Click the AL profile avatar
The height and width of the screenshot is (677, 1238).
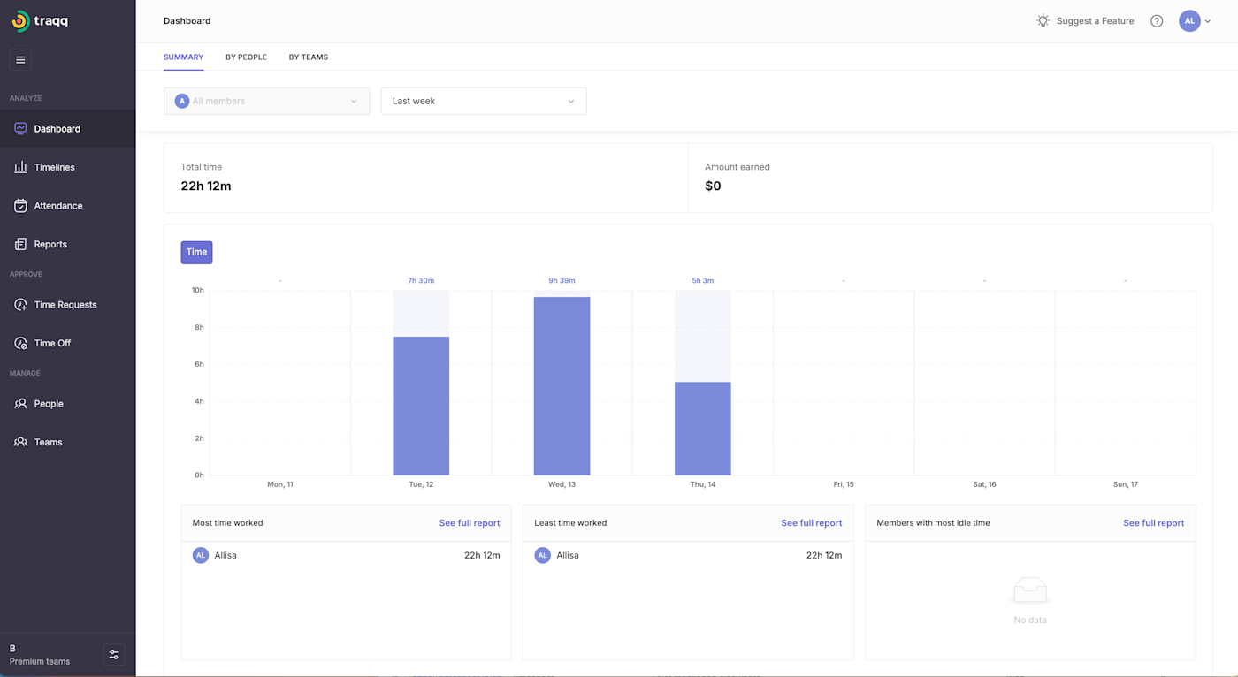pos(1189,21)
